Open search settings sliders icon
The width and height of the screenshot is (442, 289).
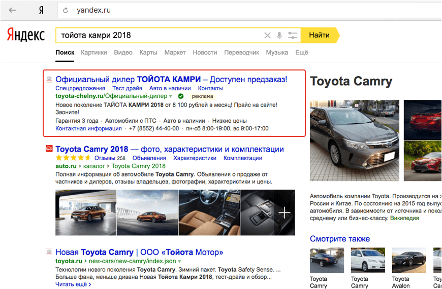point(293,35)
